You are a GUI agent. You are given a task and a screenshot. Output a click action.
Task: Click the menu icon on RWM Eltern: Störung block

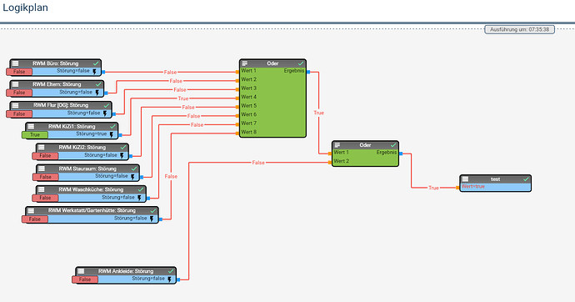pyautogui.click(x=15, y=84)
